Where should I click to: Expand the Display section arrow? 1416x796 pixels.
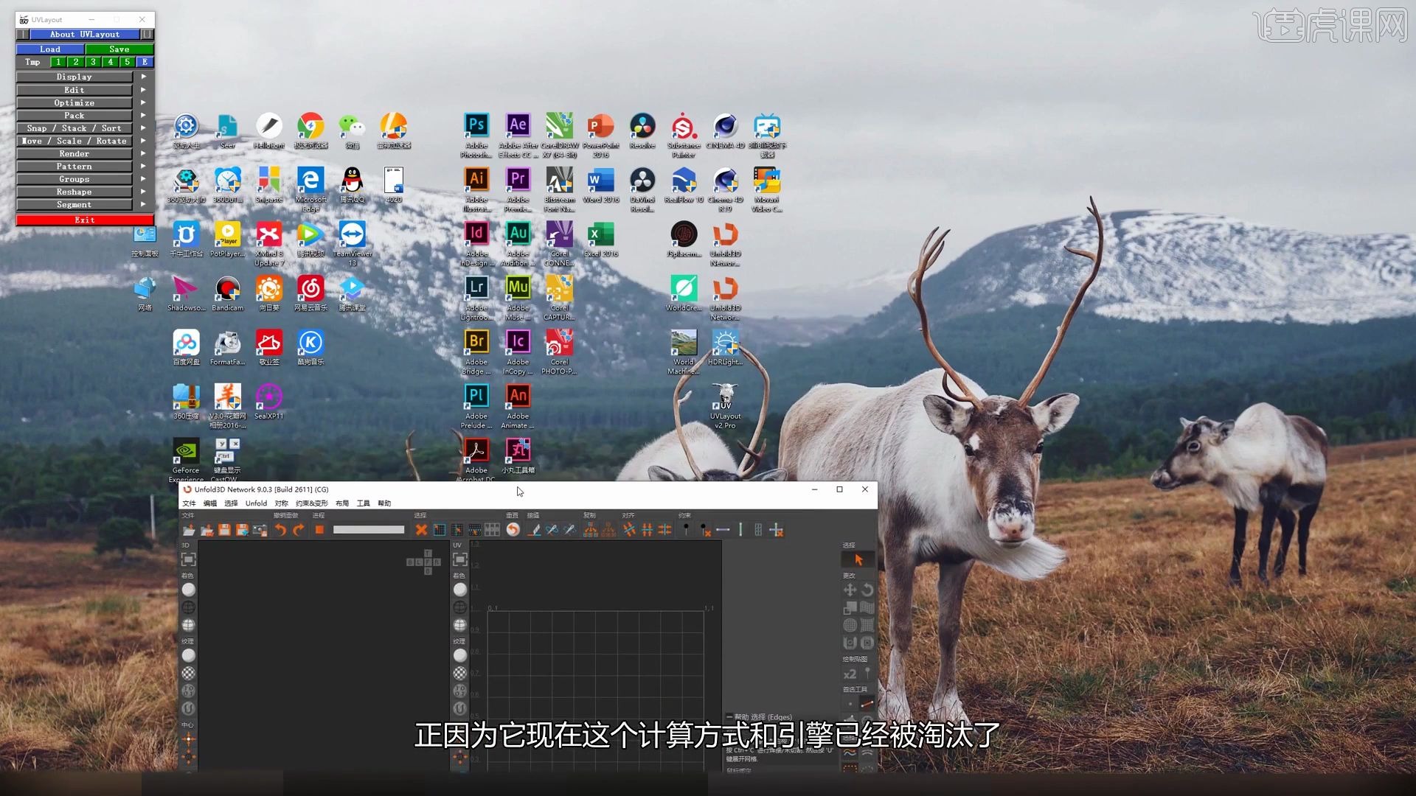(x=144, y=77)
